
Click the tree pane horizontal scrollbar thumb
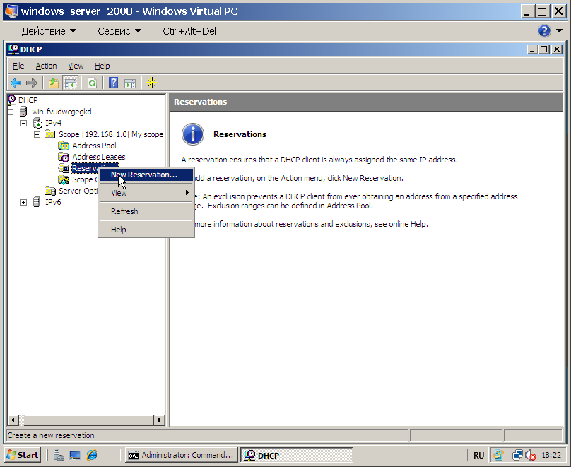click(x=89, y=420)
